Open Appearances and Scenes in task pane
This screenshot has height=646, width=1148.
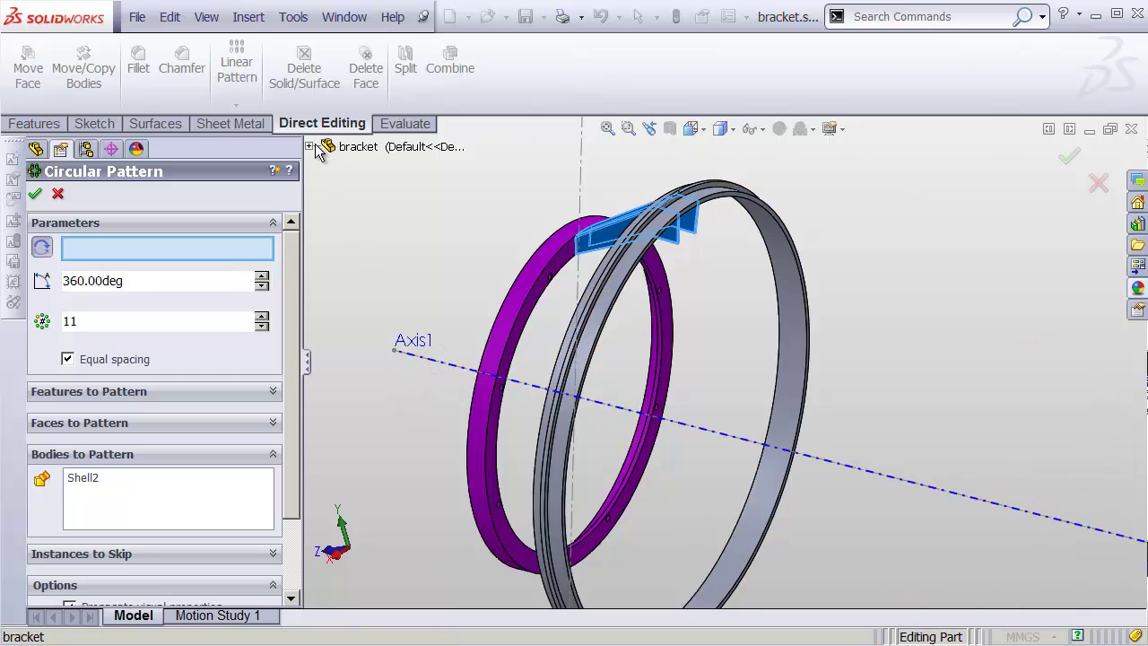(x=1137, y=288)
